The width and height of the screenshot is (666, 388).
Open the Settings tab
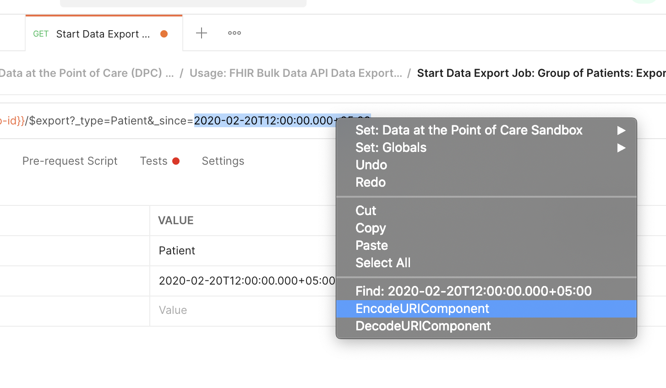click(x=223, y=161)
